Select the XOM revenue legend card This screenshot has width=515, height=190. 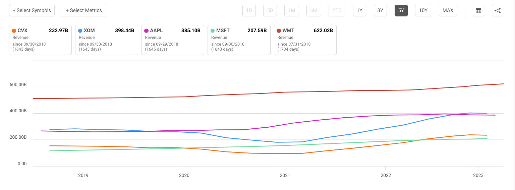coord(107,40)
